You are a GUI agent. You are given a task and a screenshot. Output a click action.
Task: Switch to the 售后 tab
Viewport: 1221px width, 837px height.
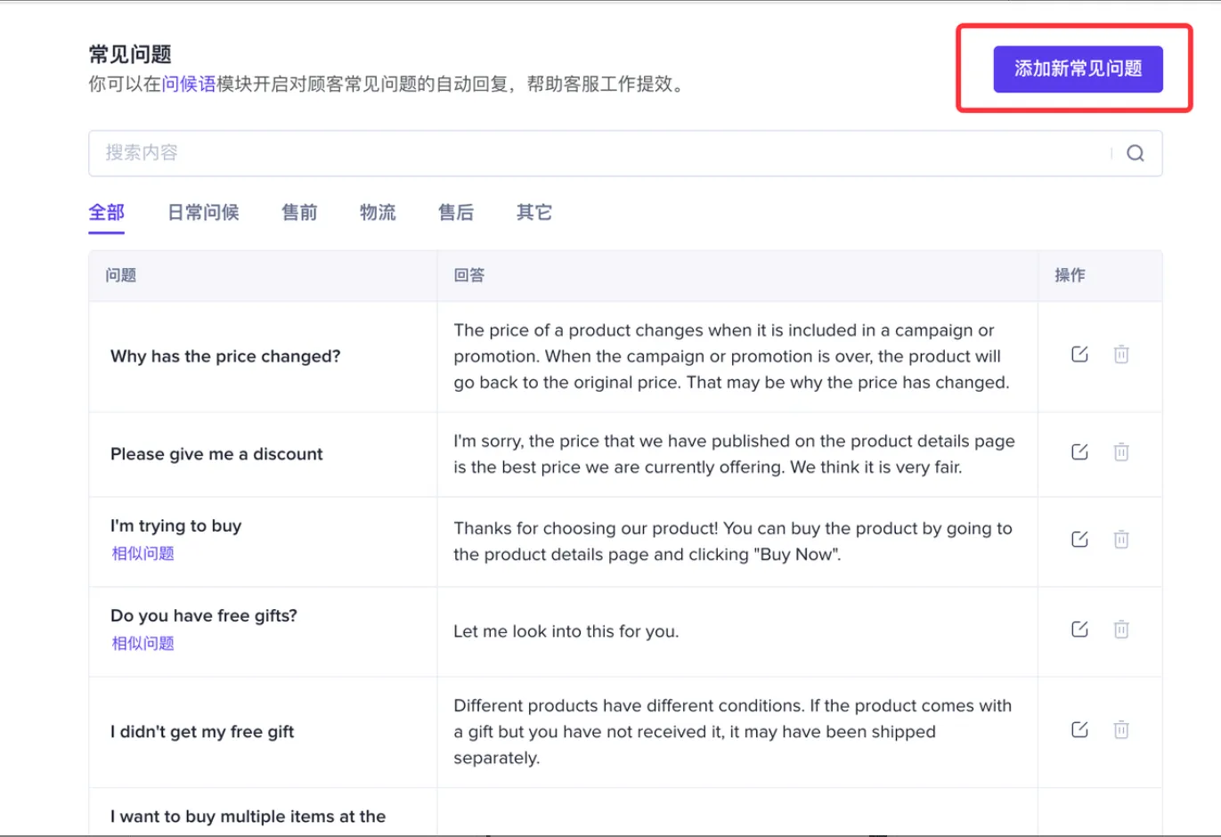456,212
